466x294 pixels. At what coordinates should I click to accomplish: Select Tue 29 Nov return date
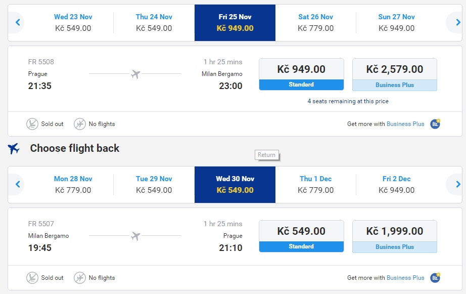(x=154, y=185)
